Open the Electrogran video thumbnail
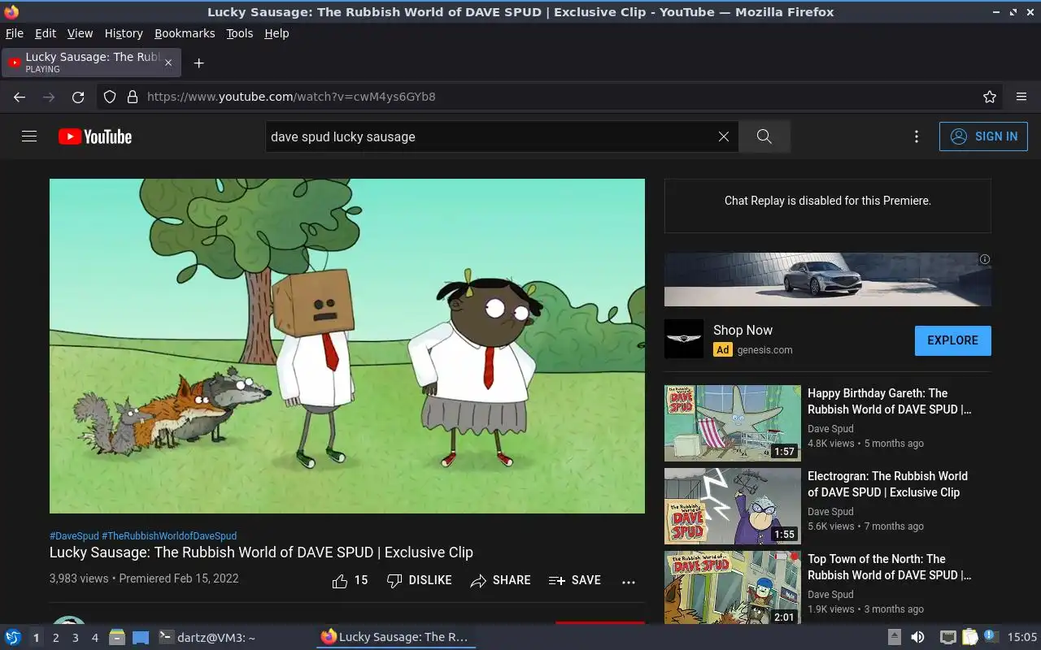The width and height of the screenshot is (1041, 650). (x=733, y=506)
